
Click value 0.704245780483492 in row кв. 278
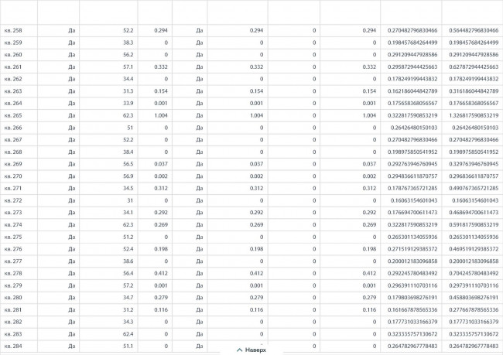(474, 273)
